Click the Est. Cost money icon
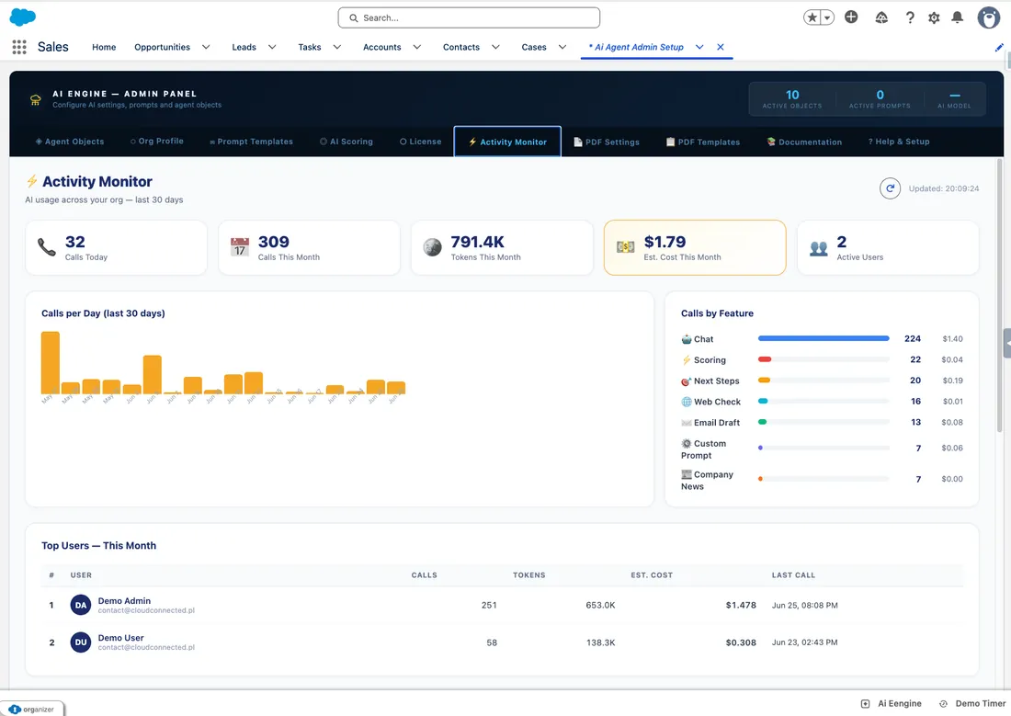 [x=625, y=247]
